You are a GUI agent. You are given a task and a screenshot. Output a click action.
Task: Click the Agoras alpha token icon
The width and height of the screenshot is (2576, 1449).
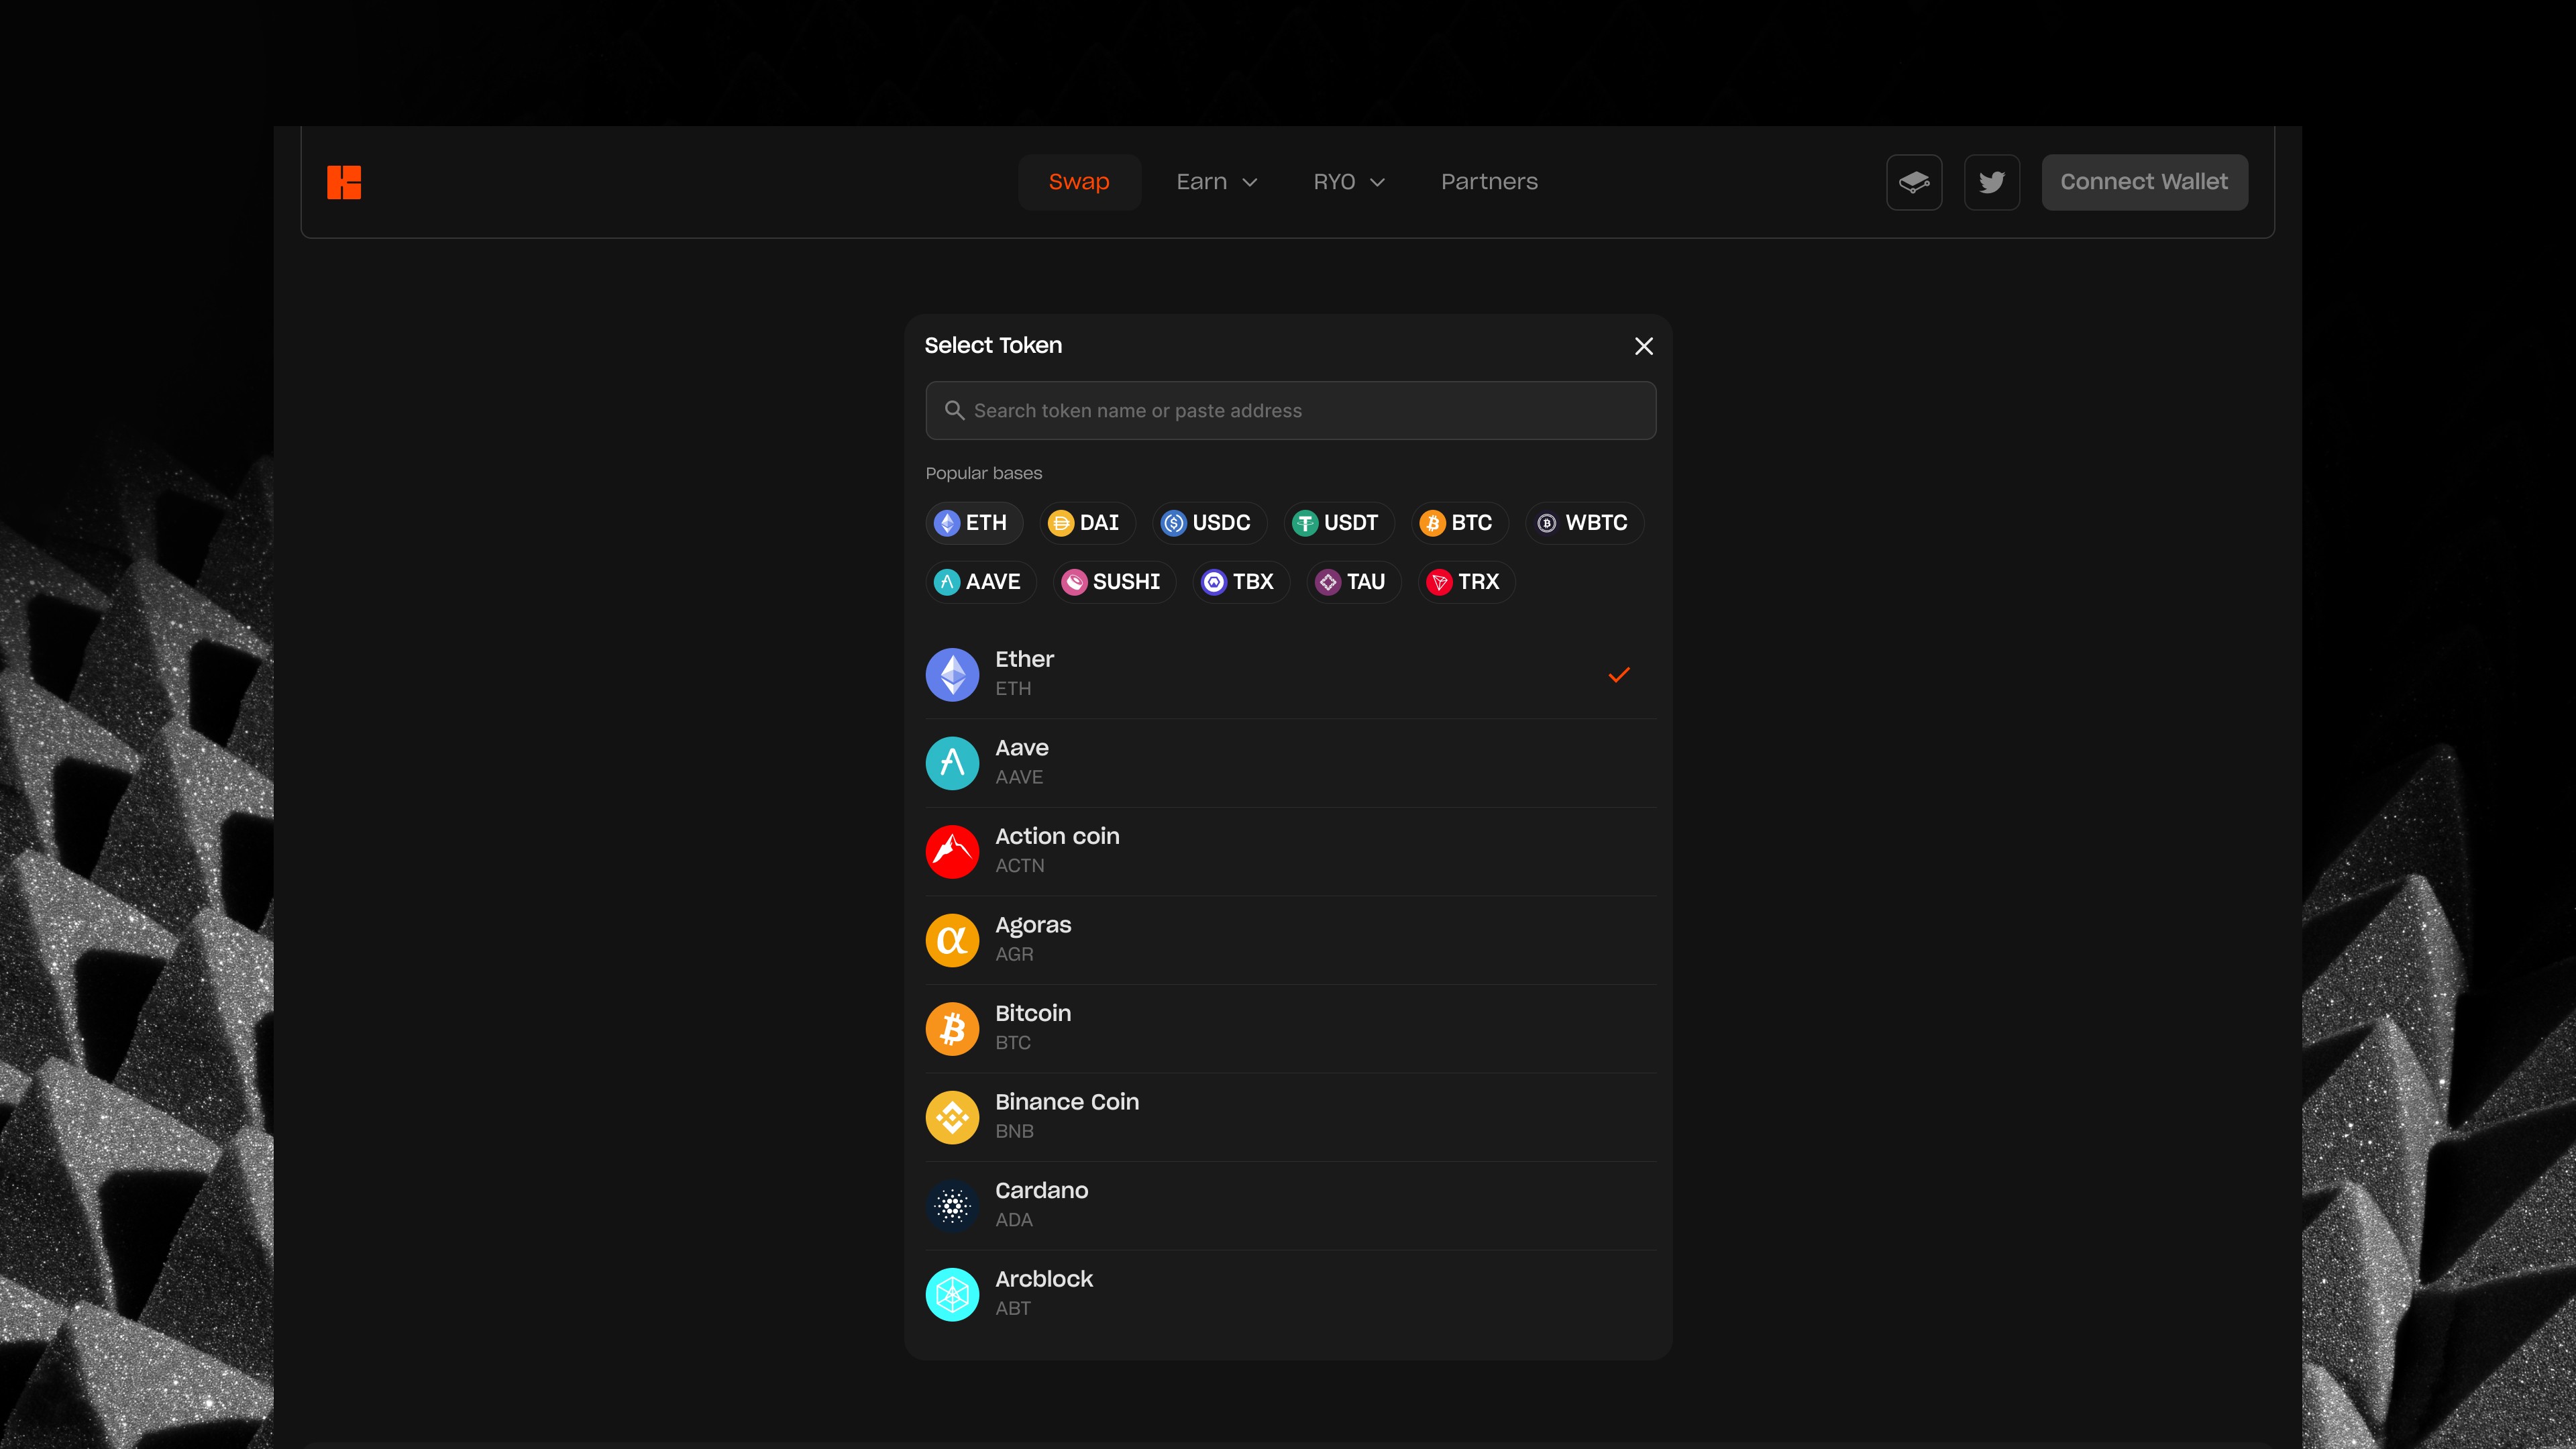click(952, 940)
